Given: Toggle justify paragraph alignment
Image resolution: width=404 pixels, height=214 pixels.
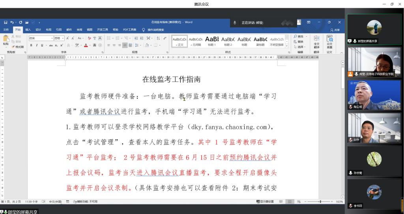Looking at the screenshot, I should (x=125, y=45).
